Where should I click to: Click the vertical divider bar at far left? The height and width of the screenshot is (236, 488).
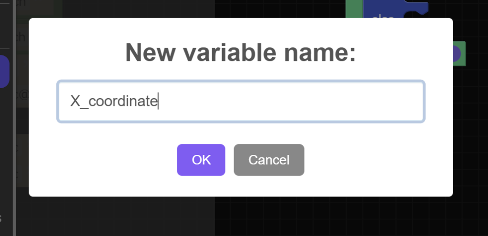(15, 143)
